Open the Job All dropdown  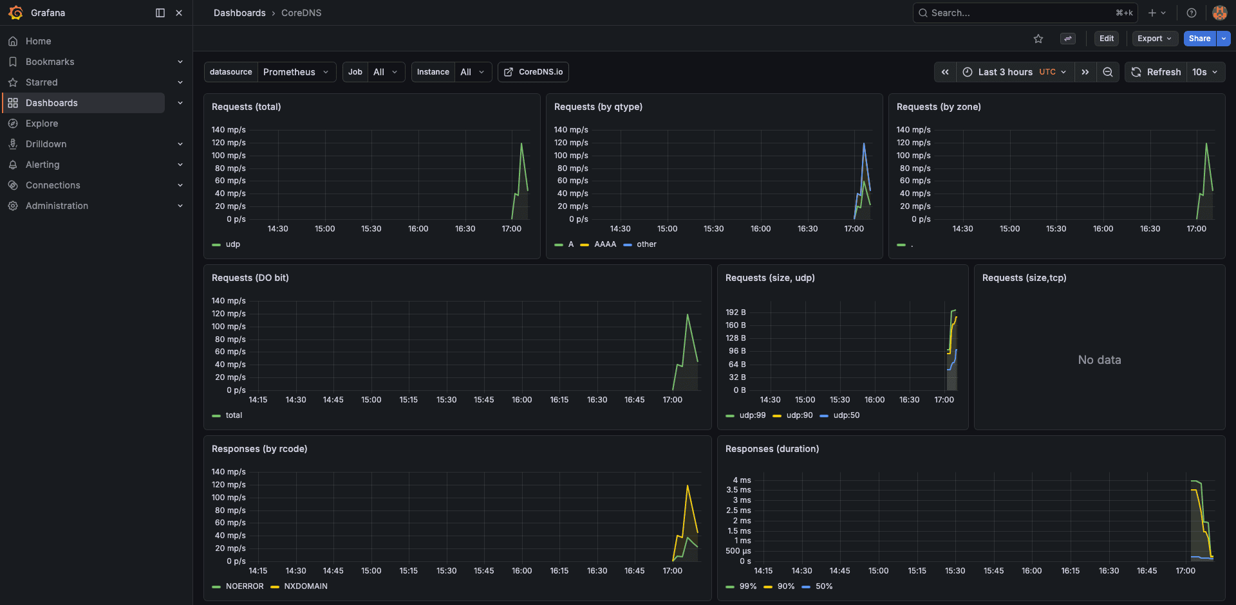tap(386, 72)
